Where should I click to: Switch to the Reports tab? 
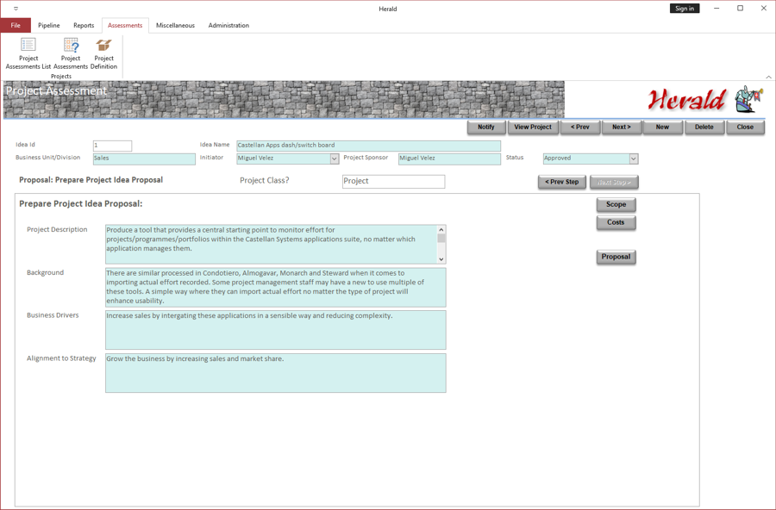coord(84,25)
